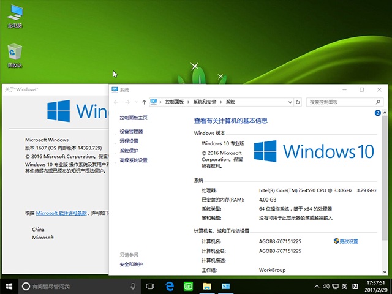Screen dimensions: 392x294
Task: Click the computer icon in address bar
Action: (x=154, y=102)
